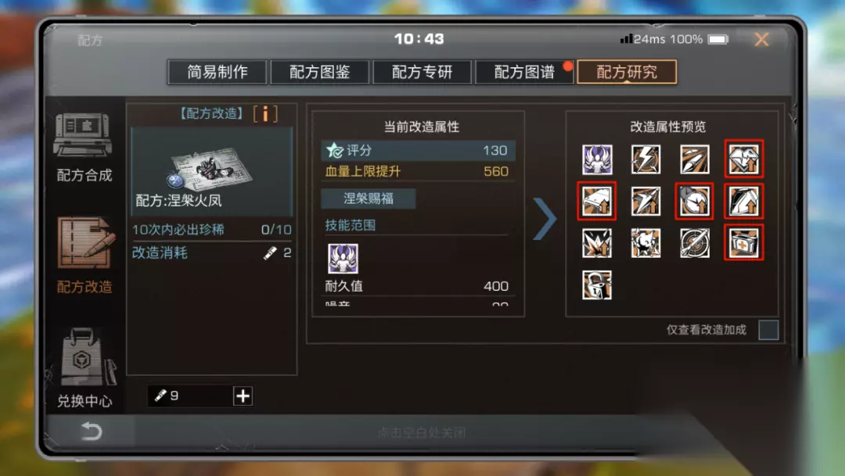Image resolution: width=845 pixels, height=476 pixels.
Task: Click the purple phoenix skill range icon
Action: click(x=343, y=259)
